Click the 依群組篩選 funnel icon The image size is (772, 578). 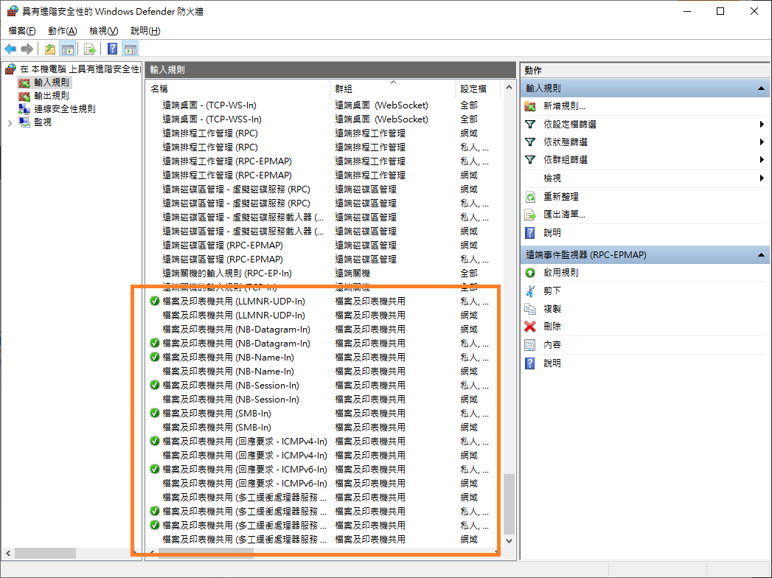pyautogui.click(x=530, y=160)
